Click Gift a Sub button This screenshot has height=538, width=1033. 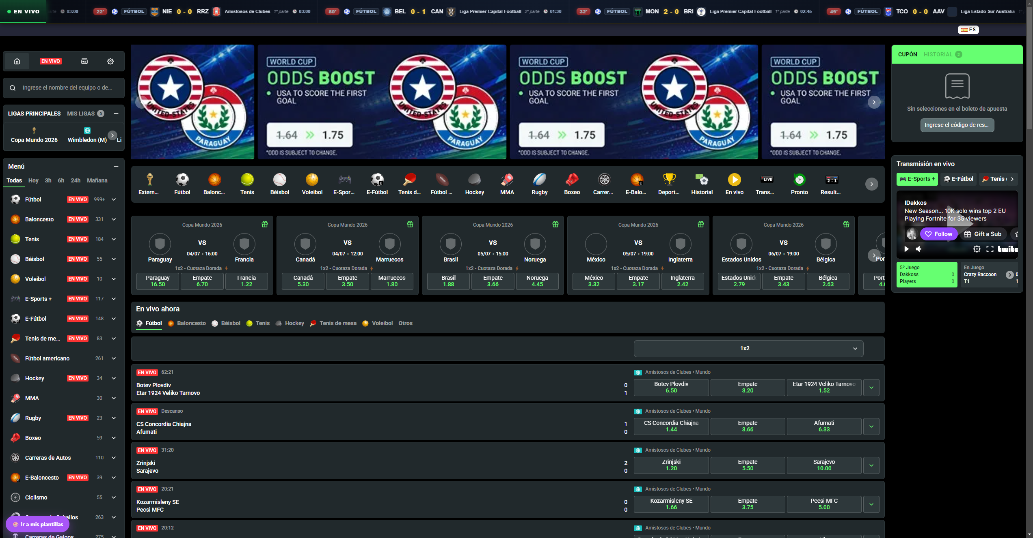(983, 234)
